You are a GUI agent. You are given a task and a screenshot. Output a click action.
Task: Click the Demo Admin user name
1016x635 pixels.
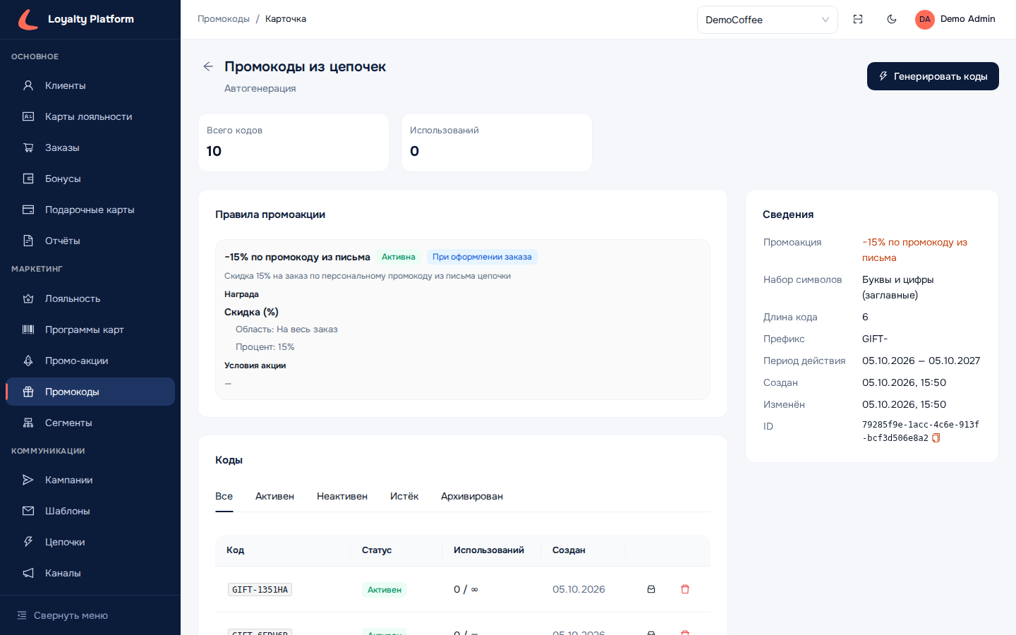click(x=968, y=19)
